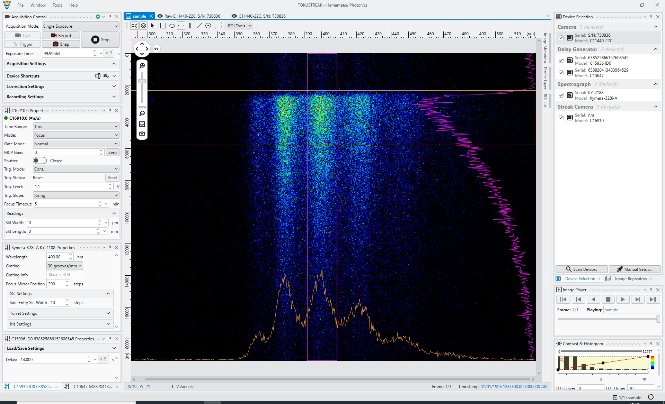Click the download/export icon on zoom panel

coord(142,134)
